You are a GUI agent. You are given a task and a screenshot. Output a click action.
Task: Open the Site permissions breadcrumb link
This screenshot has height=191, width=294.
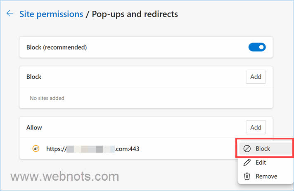point(51,14)
